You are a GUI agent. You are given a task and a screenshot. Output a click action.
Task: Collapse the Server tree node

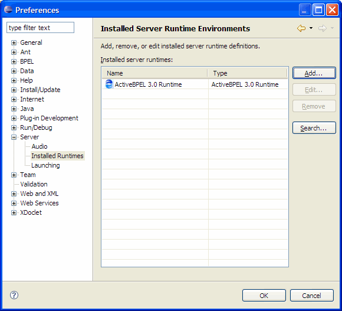(14, 137)
